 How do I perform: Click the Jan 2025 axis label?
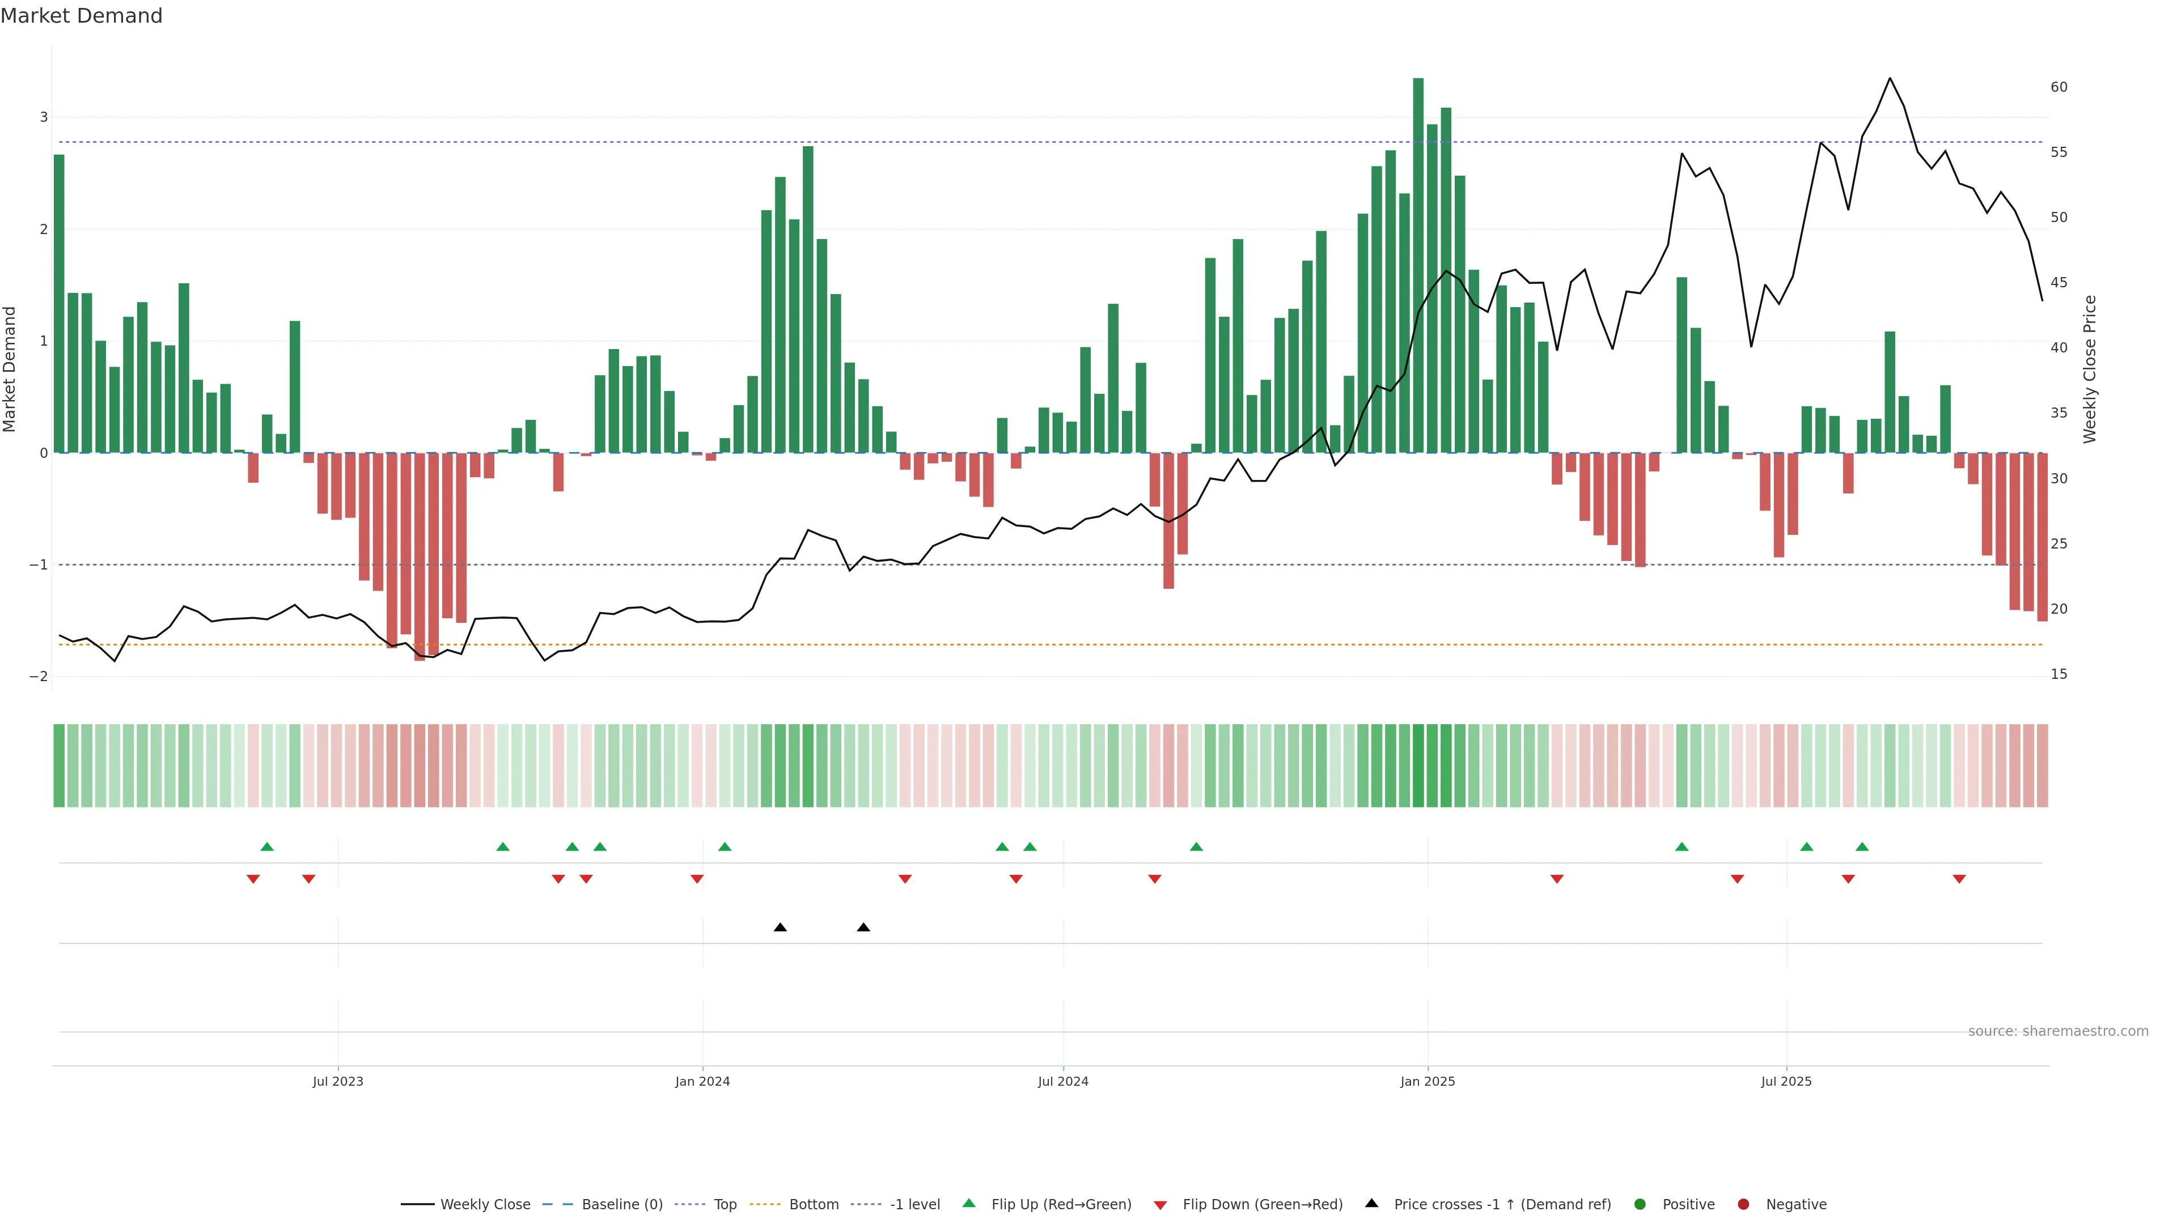(x=1428, y=1081)
